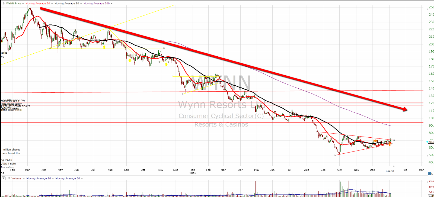Image resolution: width=434 pixels, height=197 pixels.
Task: Close the Volume panel with the X button
Action: tap(4, 178)
